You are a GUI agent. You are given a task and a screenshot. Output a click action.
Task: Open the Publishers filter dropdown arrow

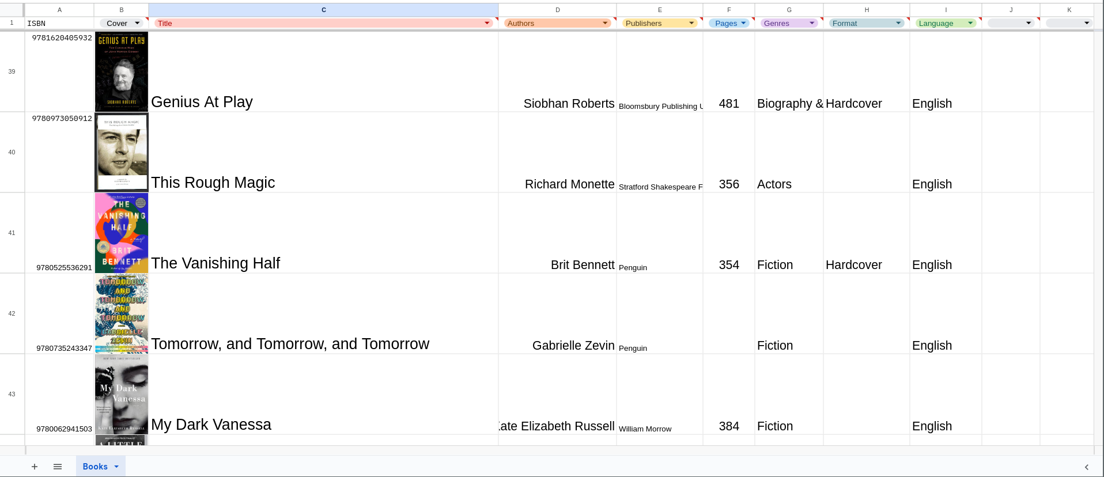691,23
